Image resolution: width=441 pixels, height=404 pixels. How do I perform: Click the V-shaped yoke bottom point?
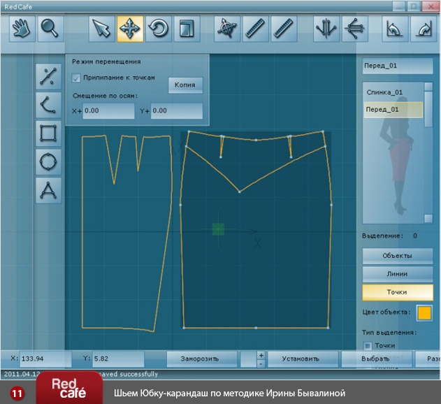click(239, 192)
